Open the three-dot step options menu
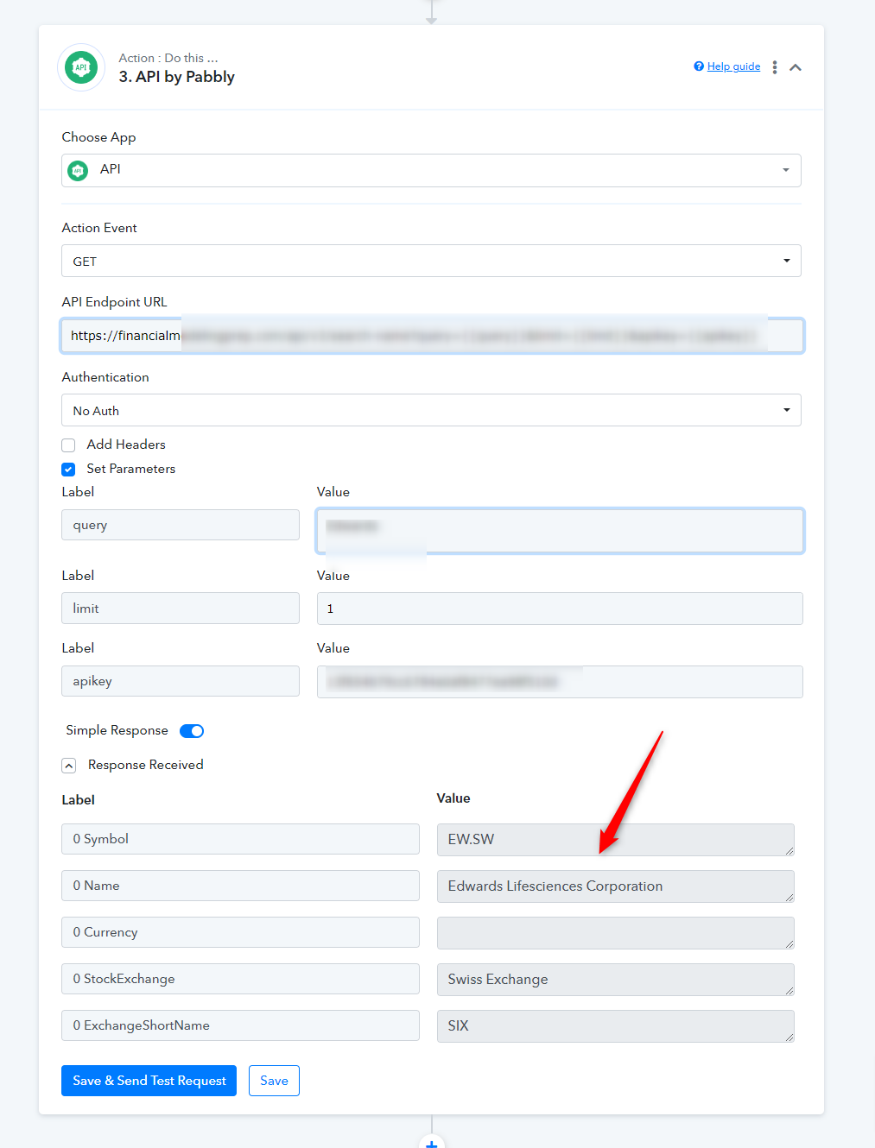 pyautogui.click(x=775, y=67)
